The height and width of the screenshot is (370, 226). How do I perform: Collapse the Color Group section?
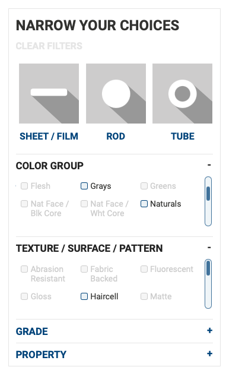pyautogui.click(x=209, y=165)
